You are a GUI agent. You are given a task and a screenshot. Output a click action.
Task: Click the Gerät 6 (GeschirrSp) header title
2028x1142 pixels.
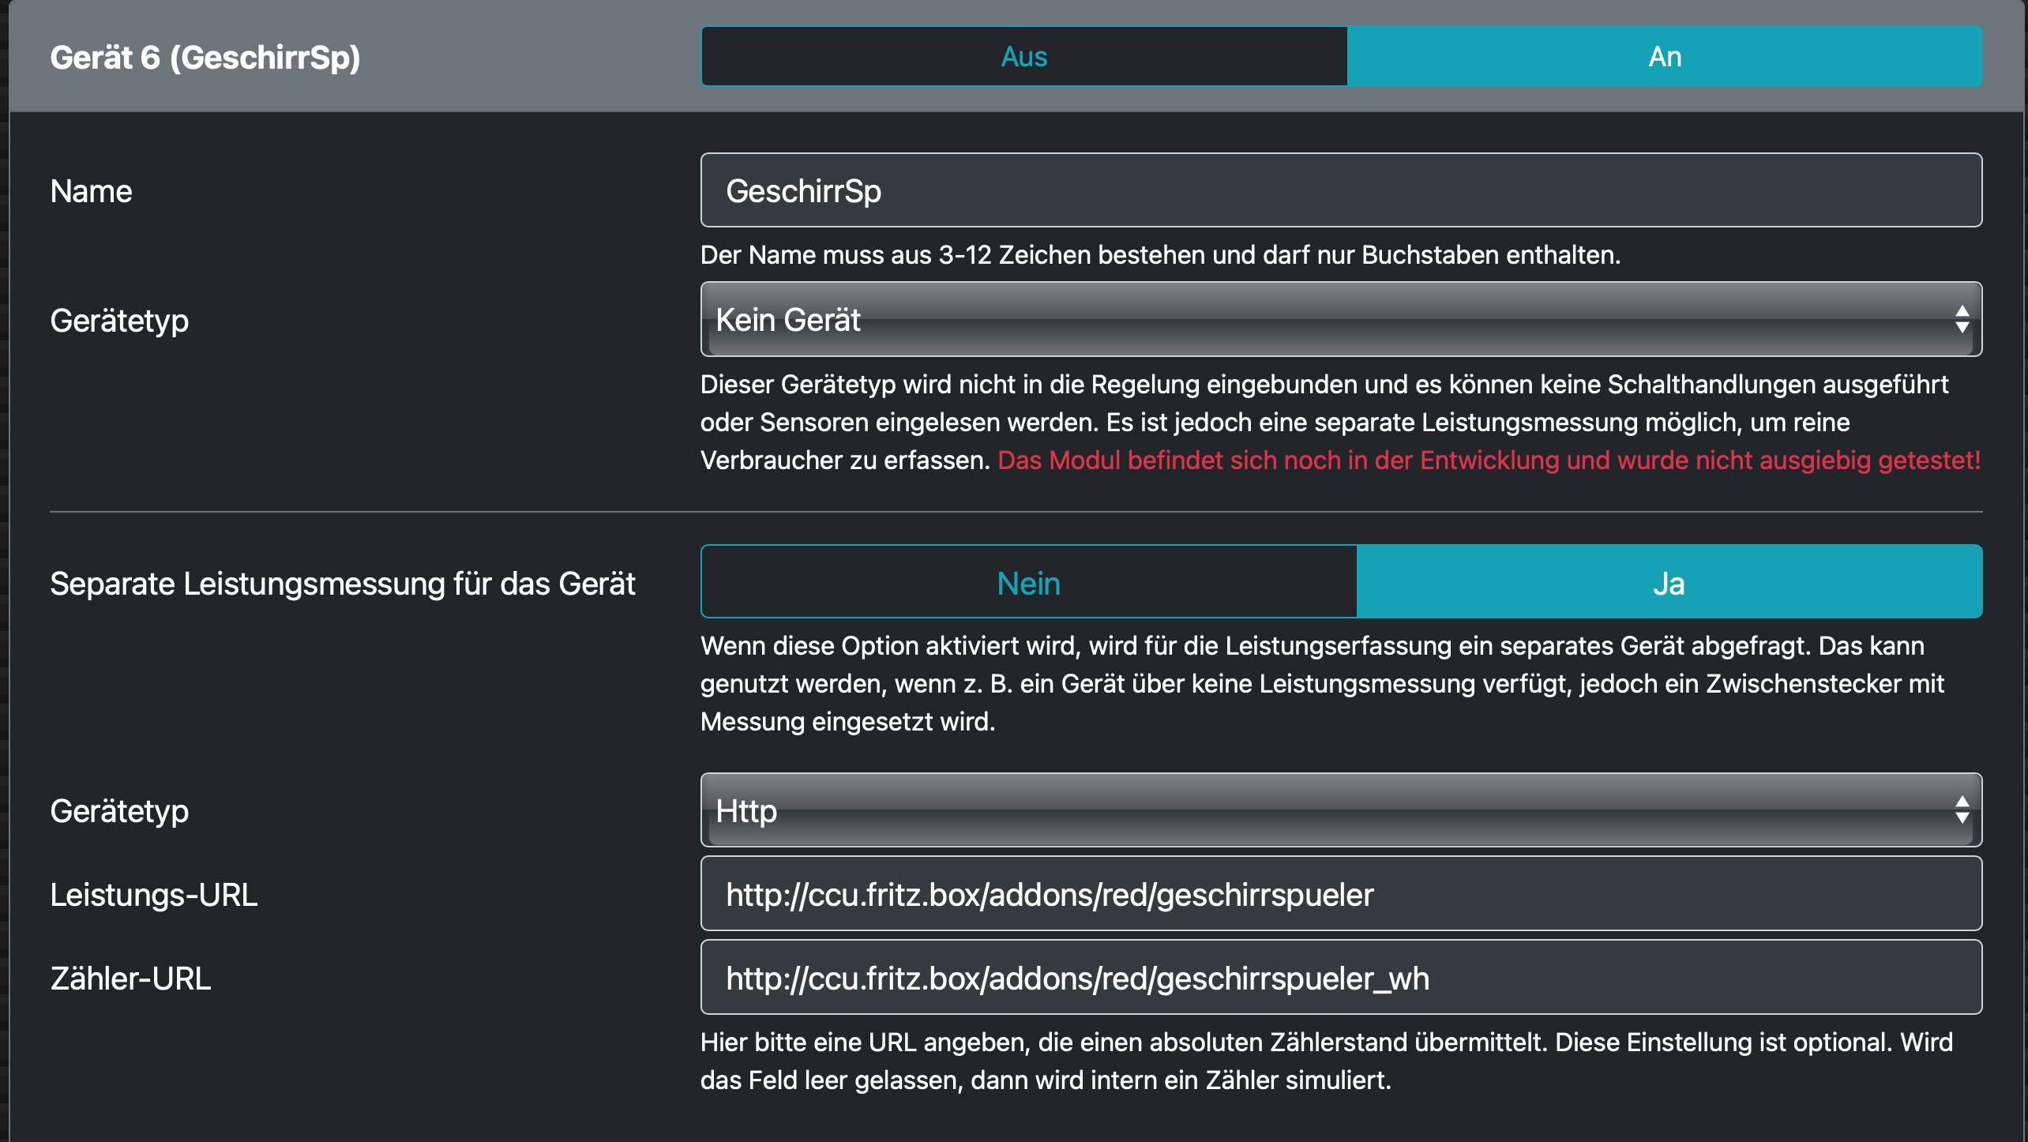tap(205, 58)
